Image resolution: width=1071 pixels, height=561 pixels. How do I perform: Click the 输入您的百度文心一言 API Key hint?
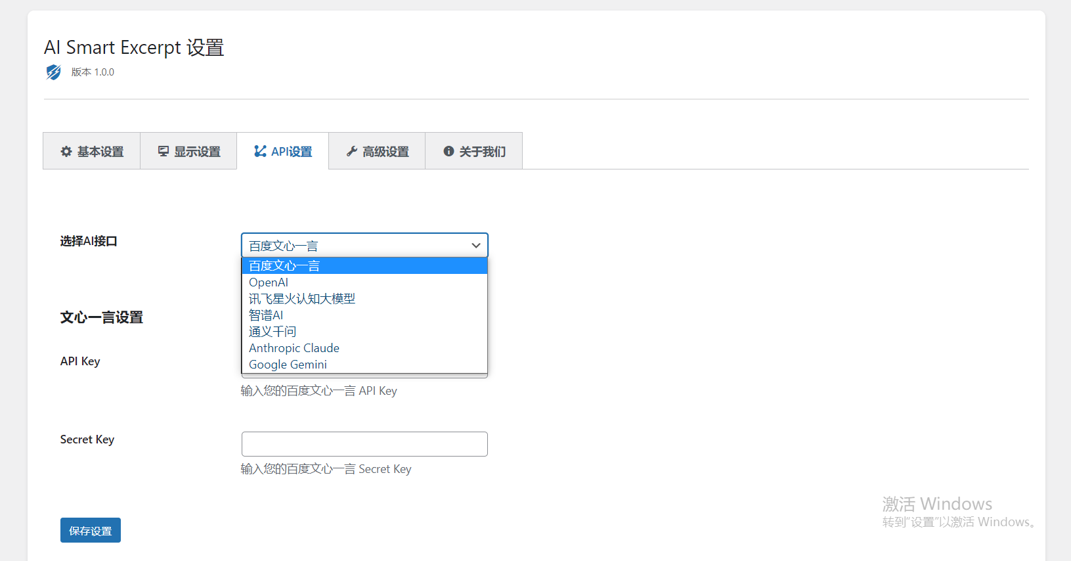pos(319,391)
